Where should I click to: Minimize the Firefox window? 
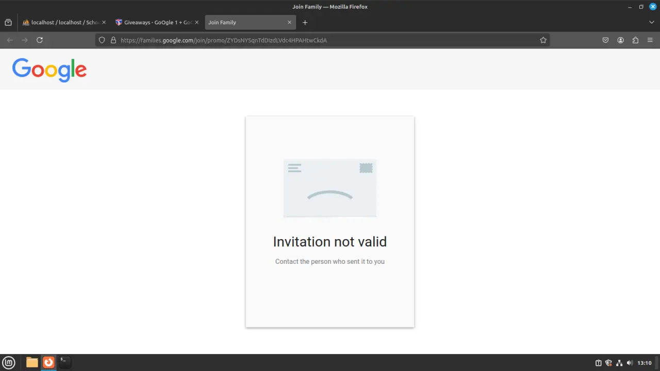pos(630,7)
